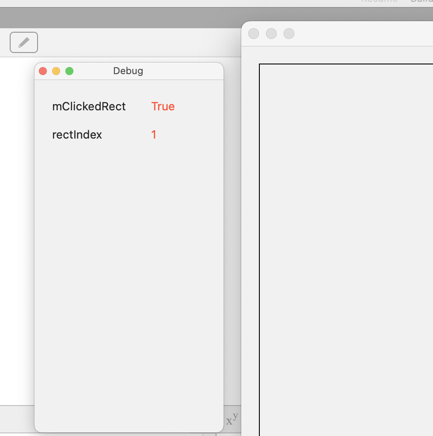Click the x^y superscript icon

(232, 419)
